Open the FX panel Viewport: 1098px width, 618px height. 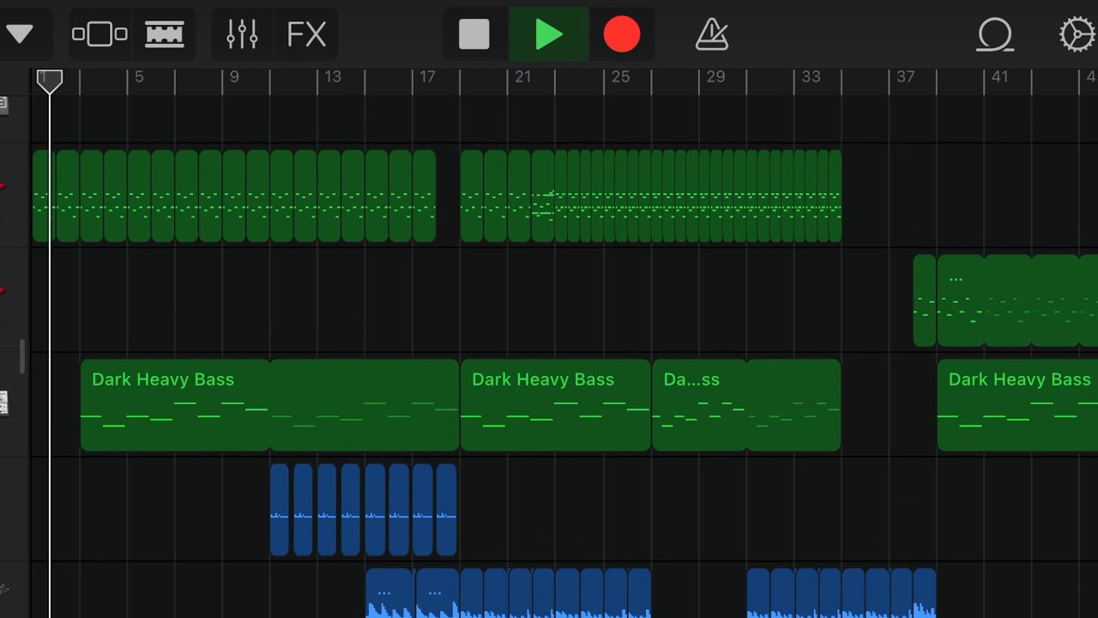306,34
